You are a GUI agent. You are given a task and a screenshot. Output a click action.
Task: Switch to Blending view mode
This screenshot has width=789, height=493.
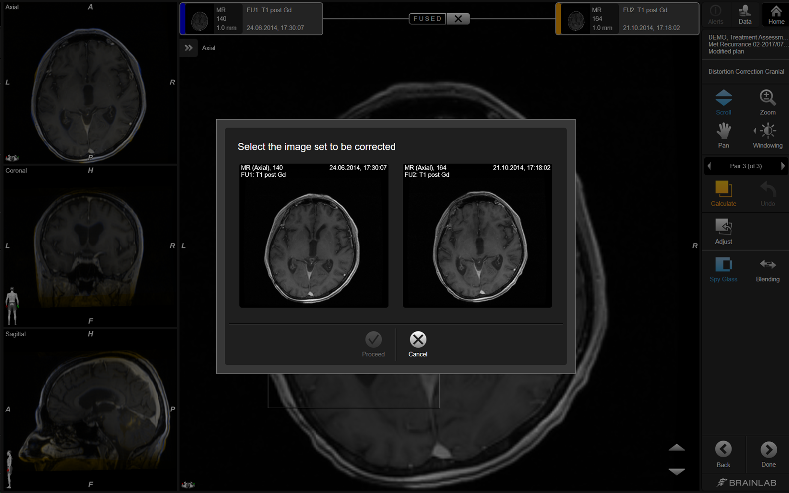point(767,269)
